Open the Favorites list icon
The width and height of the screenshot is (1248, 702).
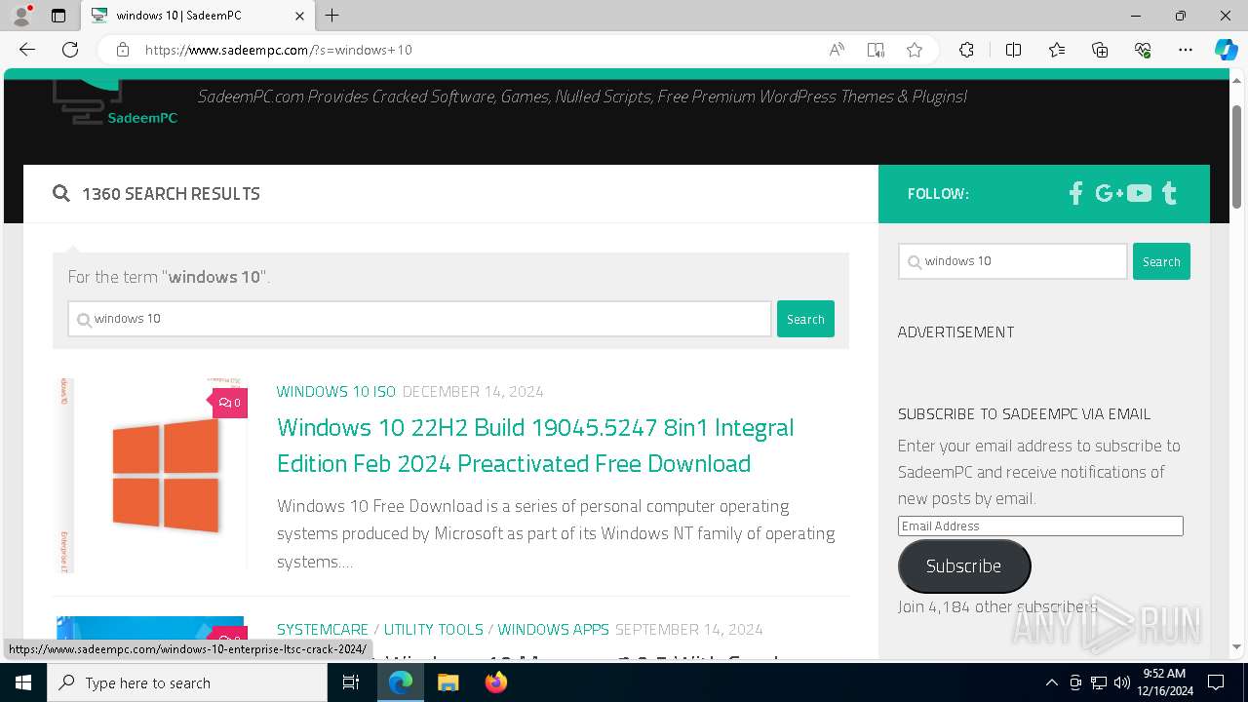pos(1057,50)
